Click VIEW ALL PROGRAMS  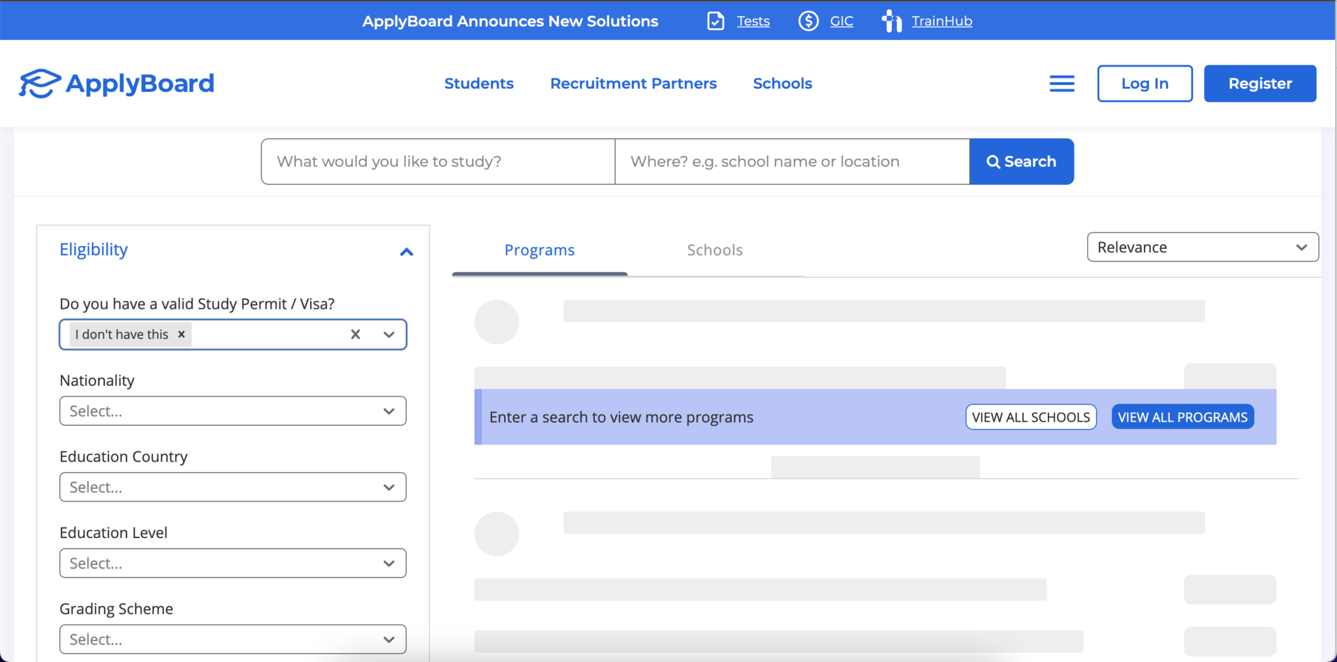pyautogui.click(x=1182, y=417)
